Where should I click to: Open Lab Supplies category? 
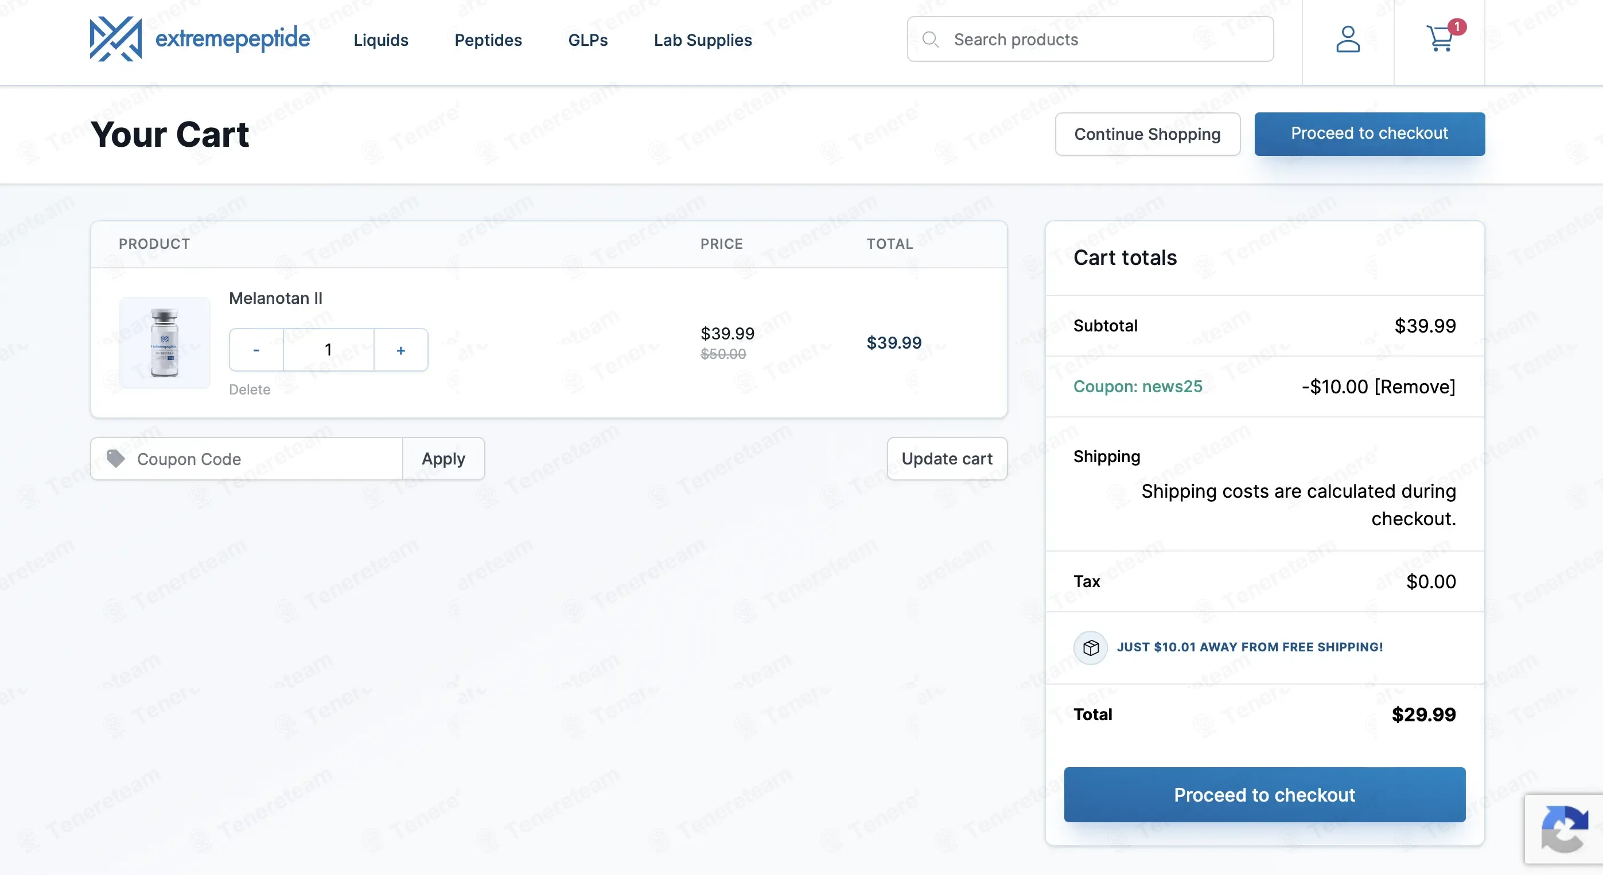point(703,40)
